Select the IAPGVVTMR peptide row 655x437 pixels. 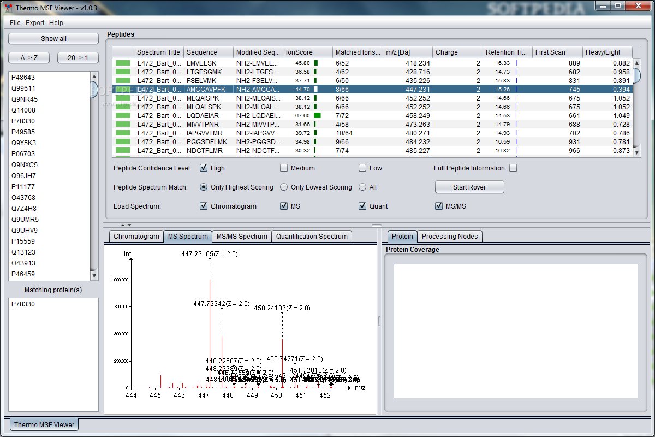(x=372, y=133)
